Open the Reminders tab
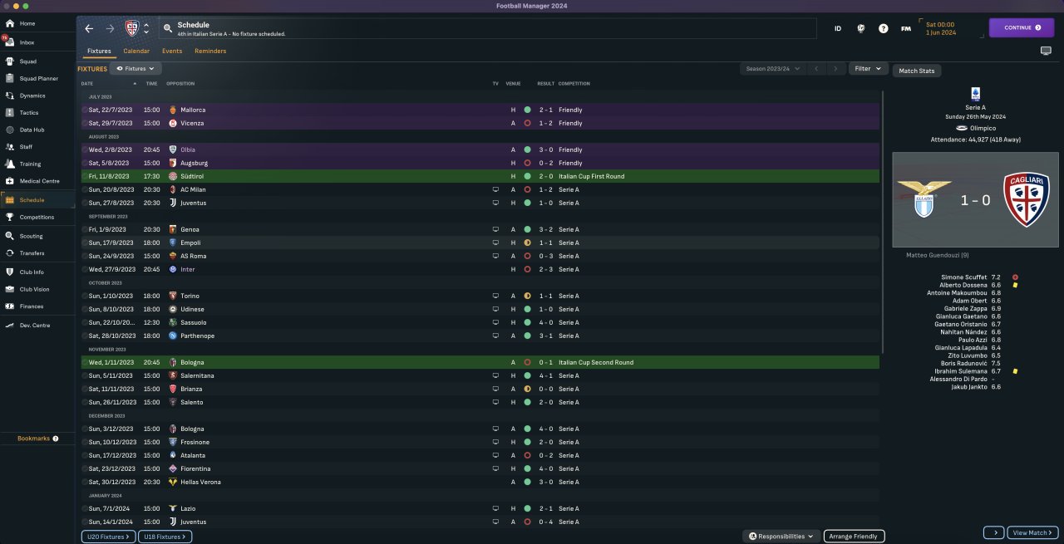1064x544 pixels. pos(210,51)
